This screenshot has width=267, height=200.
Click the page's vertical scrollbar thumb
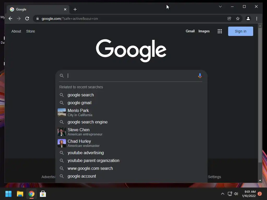click(260, 95)
